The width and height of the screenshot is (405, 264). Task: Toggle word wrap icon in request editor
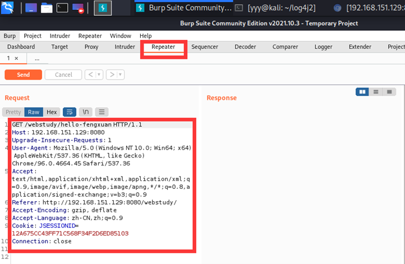(70, 112)
